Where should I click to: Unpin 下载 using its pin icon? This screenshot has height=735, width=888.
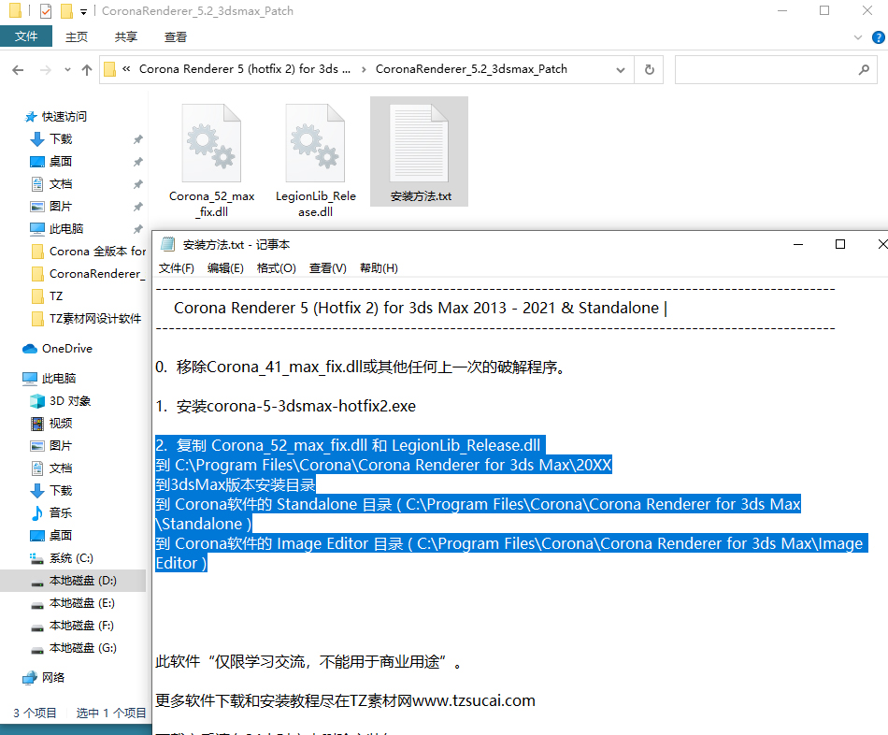point(137,138)
